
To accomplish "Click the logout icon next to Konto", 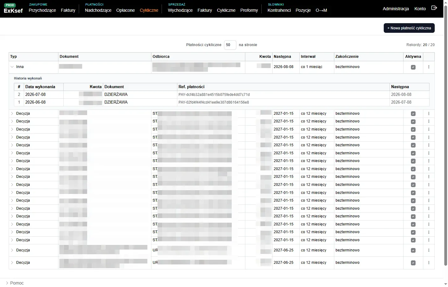I will (x=434, y=8).
